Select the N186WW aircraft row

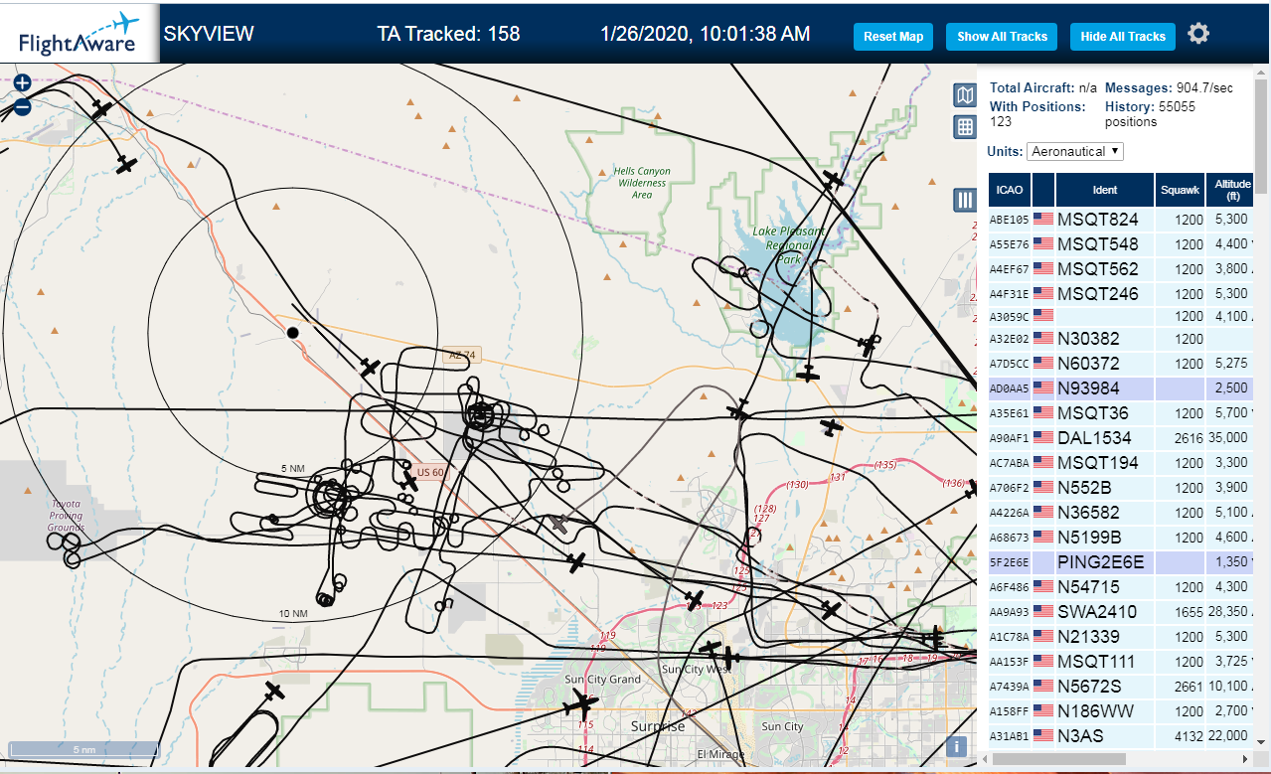[1121, 711]
